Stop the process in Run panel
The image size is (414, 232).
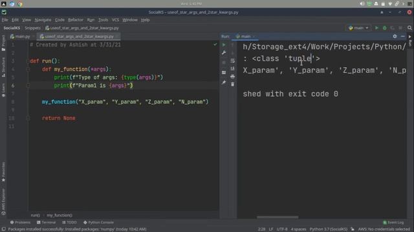[x=224, y=63]
